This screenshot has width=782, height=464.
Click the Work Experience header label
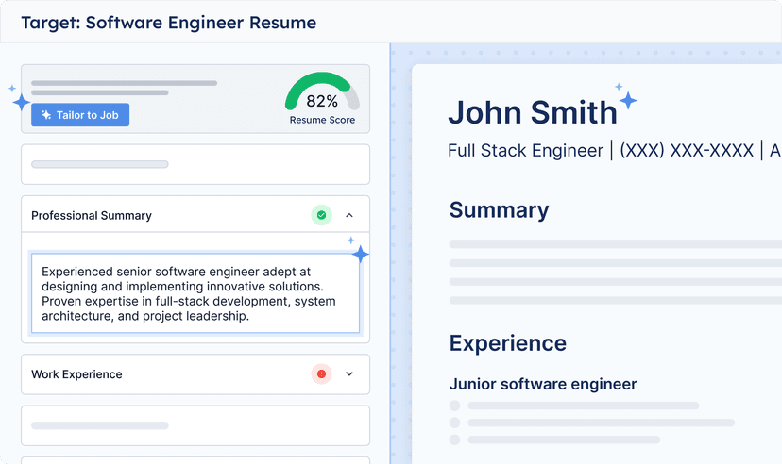(76, 374)
